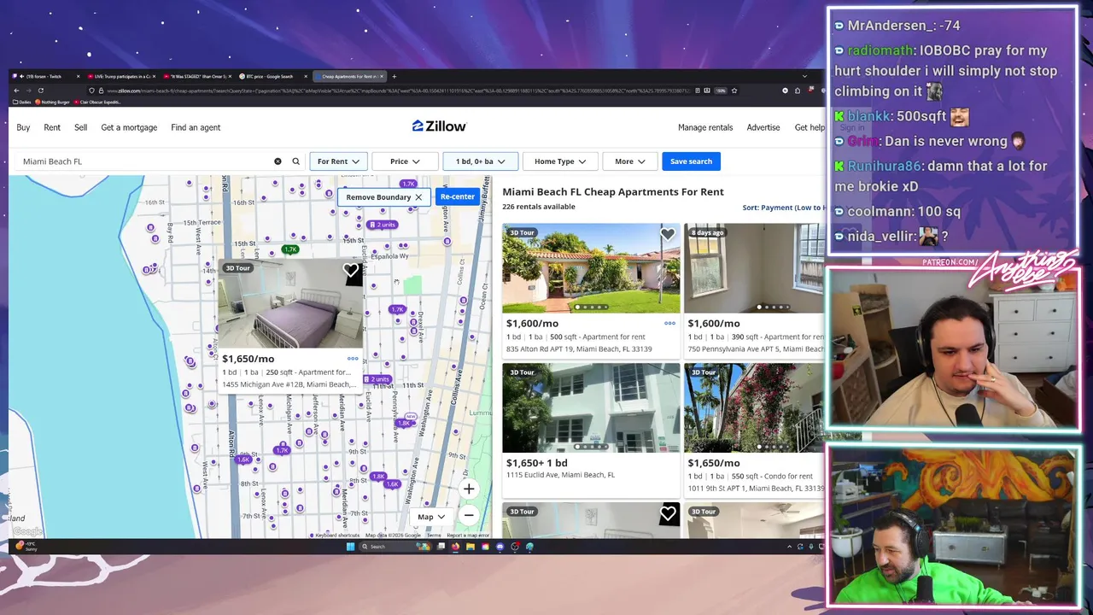Open the 1011 9th St listing photo

click(754, 407)
